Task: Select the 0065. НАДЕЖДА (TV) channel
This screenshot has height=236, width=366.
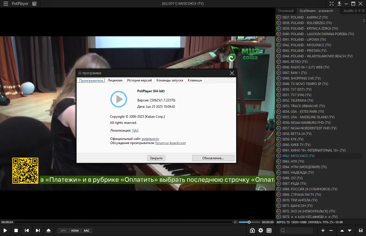Action: click(x=319, y=173)
